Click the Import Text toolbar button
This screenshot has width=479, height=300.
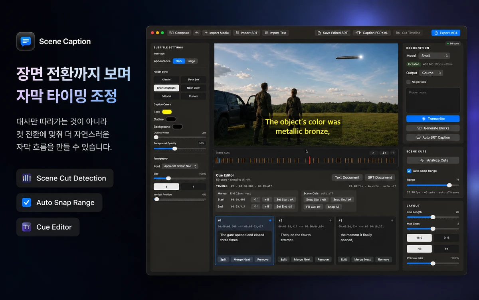275,33
